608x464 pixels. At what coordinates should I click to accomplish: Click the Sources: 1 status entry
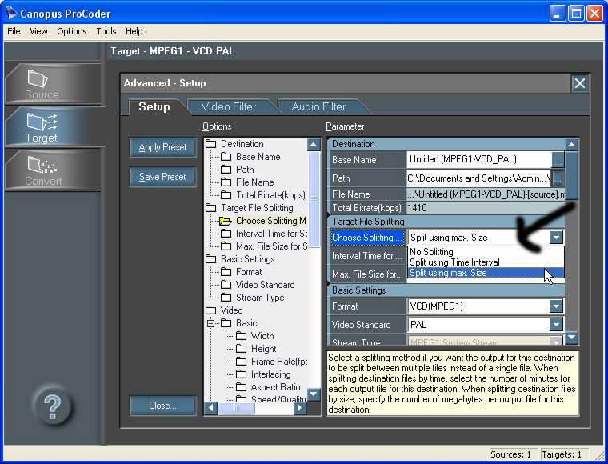514,454
